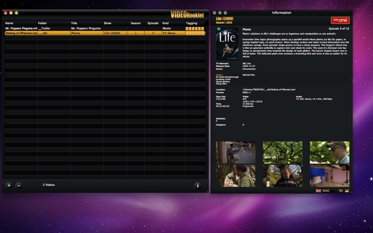
Task: Click the Michael Pitts name
Action: [249, 75]
